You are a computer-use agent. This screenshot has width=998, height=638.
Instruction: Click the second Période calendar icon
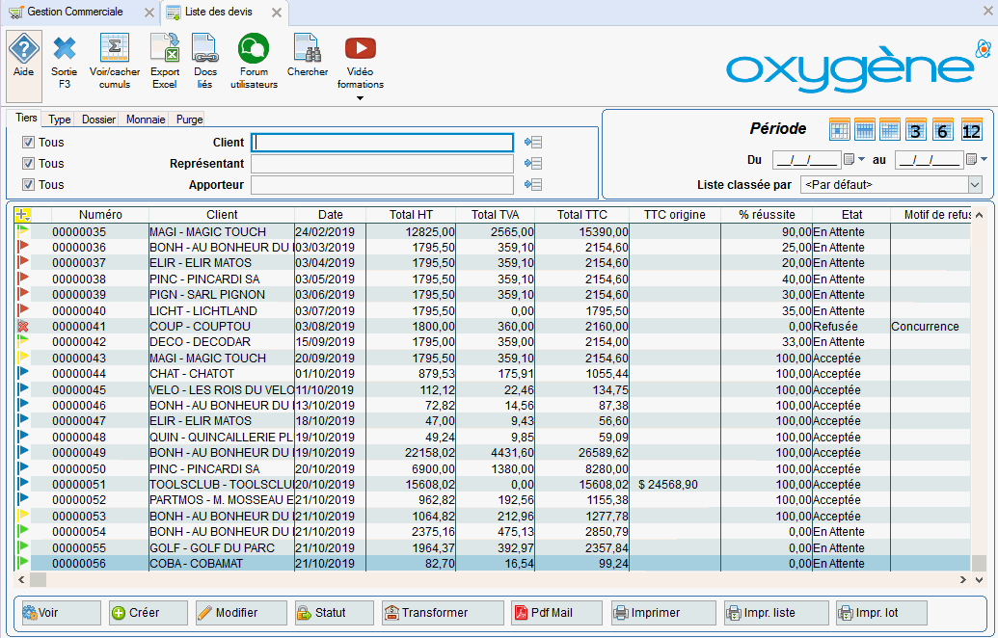pyautogui.click(x=865, y=130)
